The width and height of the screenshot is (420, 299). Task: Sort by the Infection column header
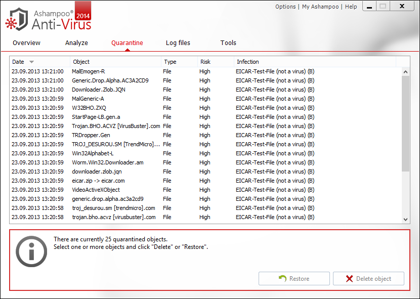(x=314, y=62)
